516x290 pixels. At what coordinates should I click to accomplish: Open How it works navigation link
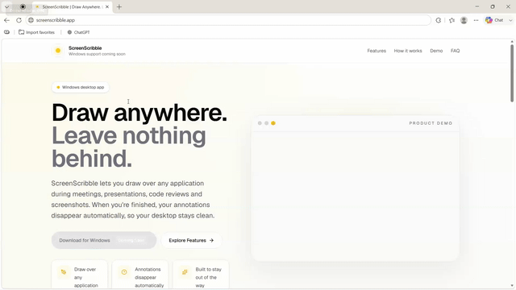[x=408, y=51]
